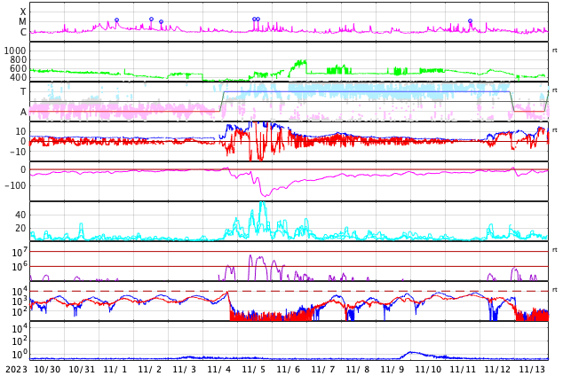Click the 11/ 3 date label
This screenshot has width=563, height=376.
point(185,370)
